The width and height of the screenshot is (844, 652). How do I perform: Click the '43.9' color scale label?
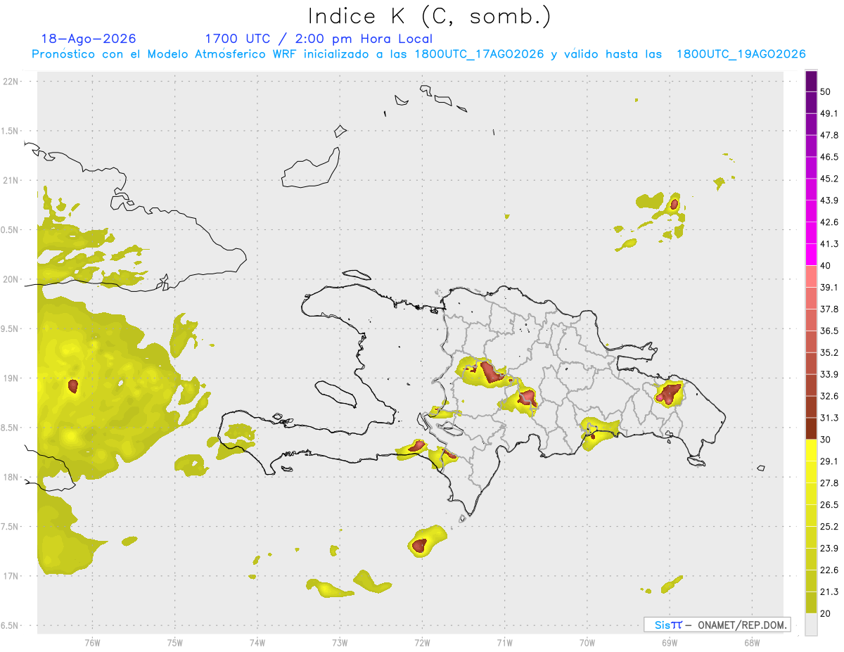click(829, 200)
